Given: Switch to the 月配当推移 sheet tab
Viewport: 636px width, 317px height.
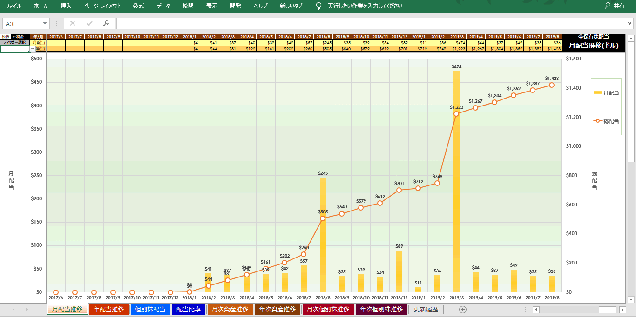Looking at the screenshot, I should [68, 310].
